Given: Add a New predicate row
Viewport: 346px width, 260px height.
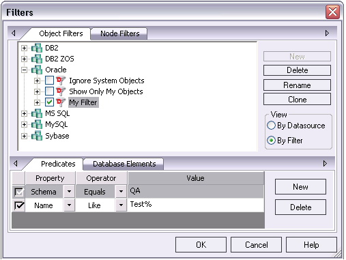Looking at the screenshot, I should [300, 187].
